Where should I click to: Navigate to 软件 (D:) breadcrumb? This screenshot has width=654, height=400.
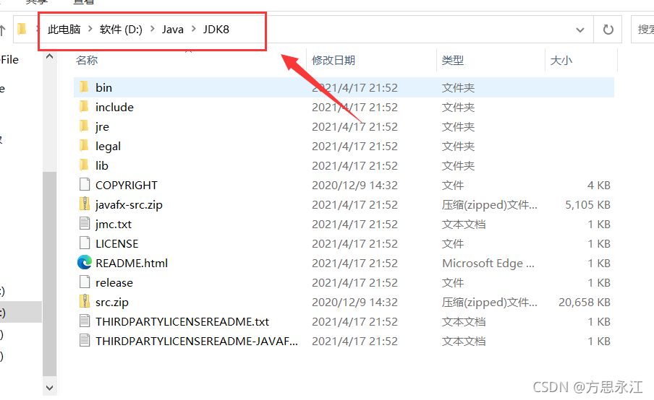tap(121, 29)
